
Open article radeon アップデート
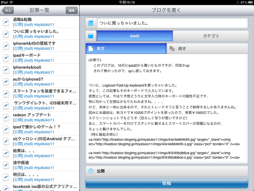(40, 117)
